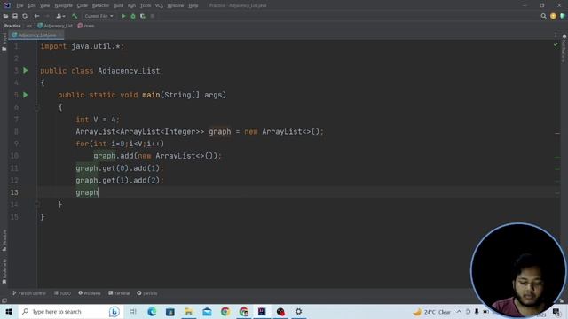The width and height of the screenshot is (568, 319).
Task: Place cursor after 'graph' on line 13
Action: coord(99,192)
